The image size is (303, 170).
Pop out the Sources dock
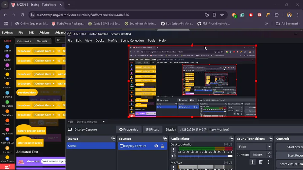coord(165,138)
